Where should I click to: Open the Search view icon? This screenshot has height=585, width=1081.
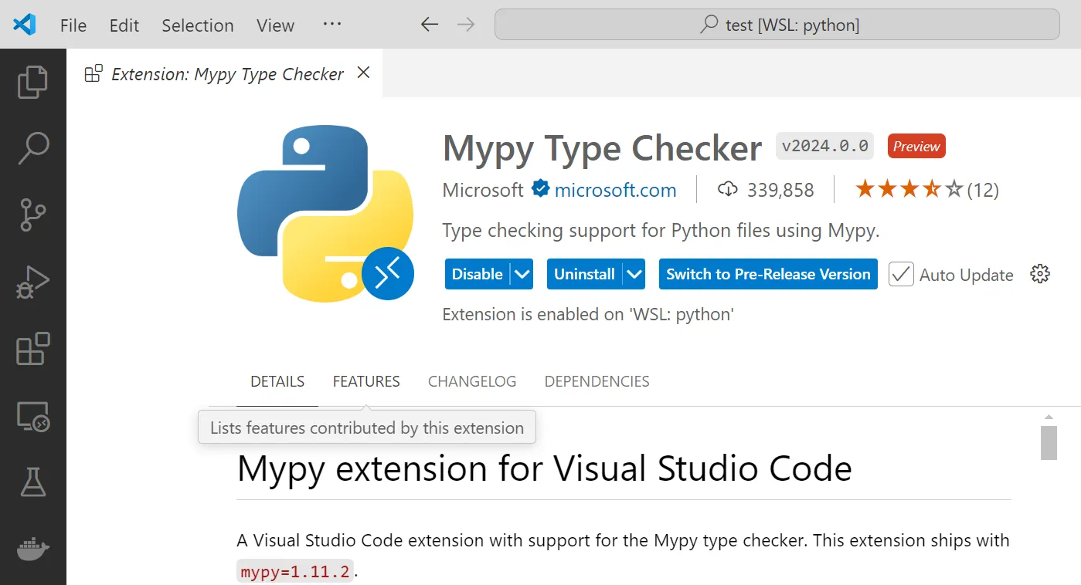click(32, 148)
